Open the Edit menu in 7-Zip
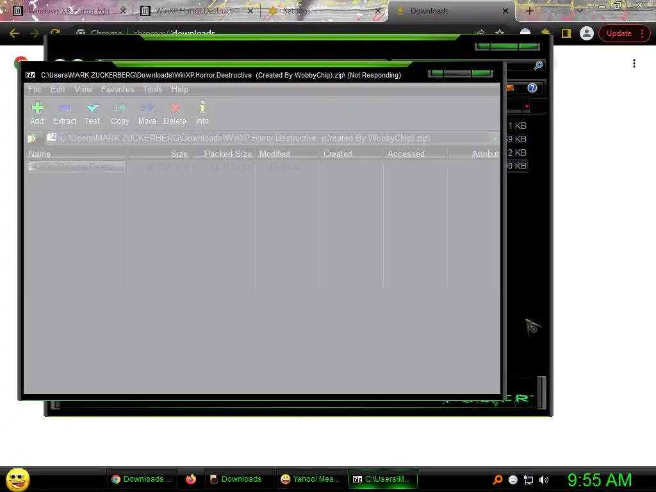Image resolution: width=656 pixels, height=492 pixels. 58,89
